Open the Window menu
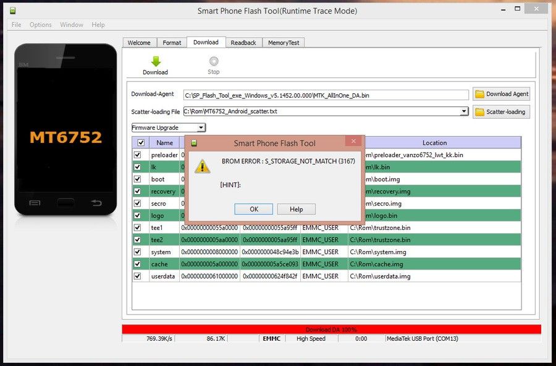 coord(71,25)
